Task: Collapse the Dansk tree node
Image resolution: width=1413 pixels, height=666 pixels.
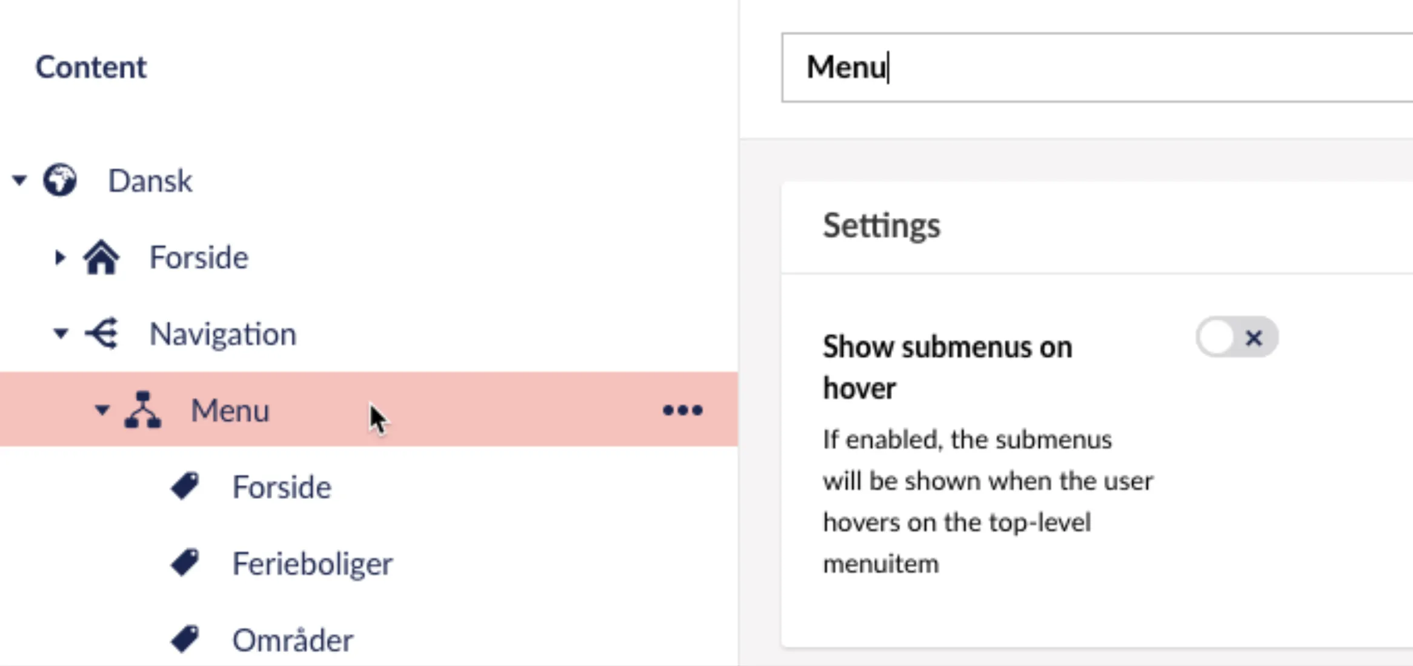Action: pyautogui.click(x=19, y=180)
